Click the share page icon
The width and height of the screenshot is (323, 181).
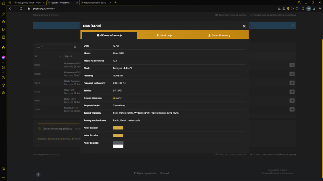point(279,9)
